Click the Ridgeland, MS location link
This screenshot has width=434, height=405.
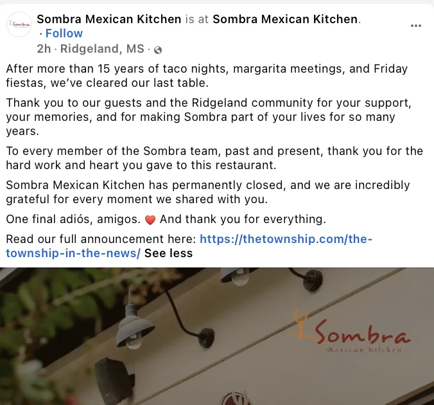102,49
